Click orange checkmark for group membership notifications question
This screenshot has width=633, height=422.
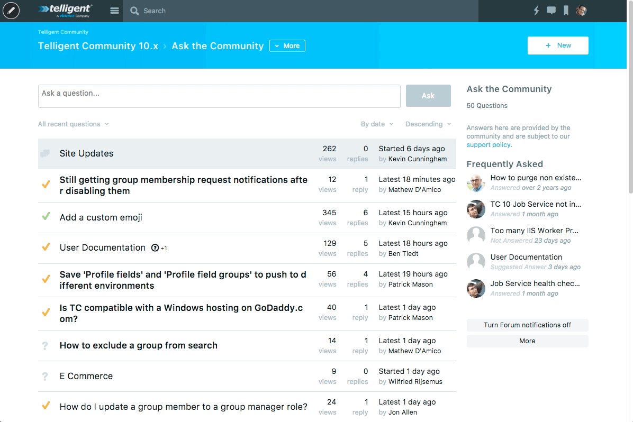[46, 185]
